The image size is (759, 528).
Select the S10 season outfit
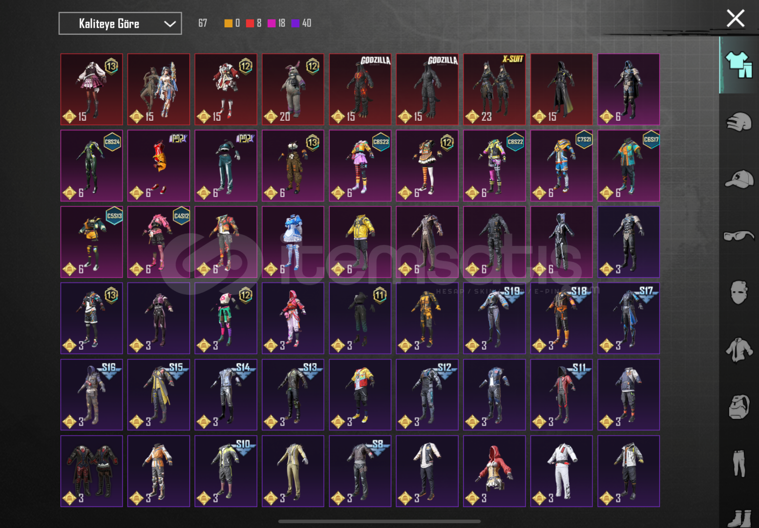click(226, 471)
